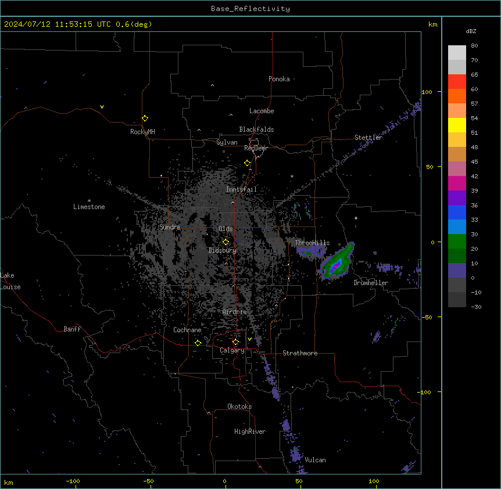Click the green 30 dBZ legend swatch
This screenshot has height=489, width=501.
coord(457,242)
